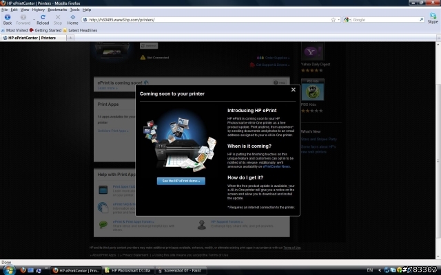Image resolution: width=441 pixels, height=275 pixels.
Task: Click the Not Connected warning icon
Action: (143, 58)
